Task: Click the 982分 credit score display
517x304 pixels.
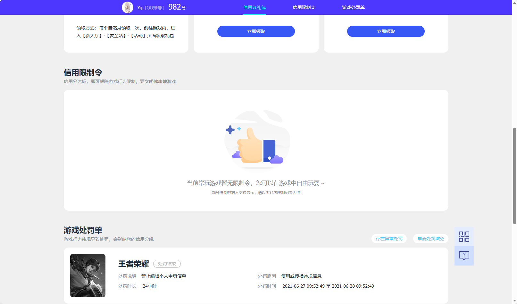Action: click(x=177, y=7)
